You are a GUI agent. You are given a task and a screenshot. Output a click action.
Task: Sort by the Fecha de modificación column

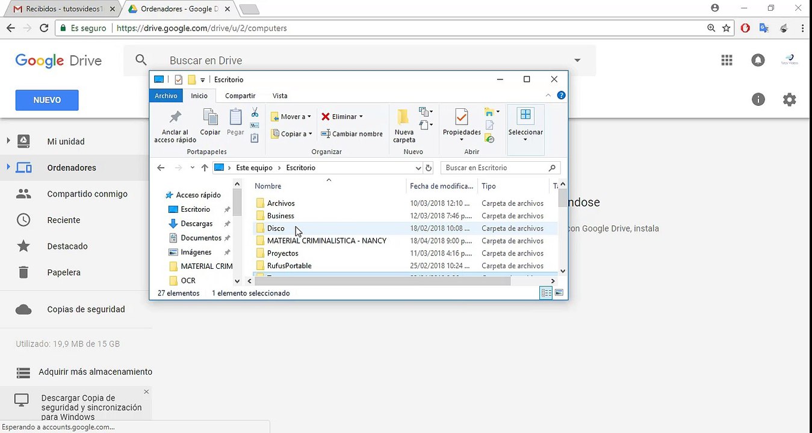(x=442, y=186)
